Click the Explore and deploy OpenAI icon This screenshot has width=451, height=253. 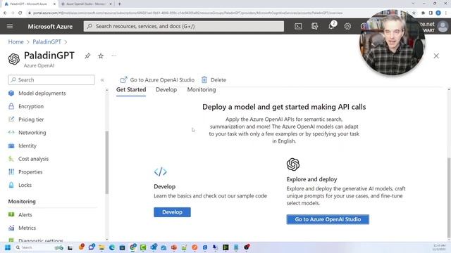(293, 164)
